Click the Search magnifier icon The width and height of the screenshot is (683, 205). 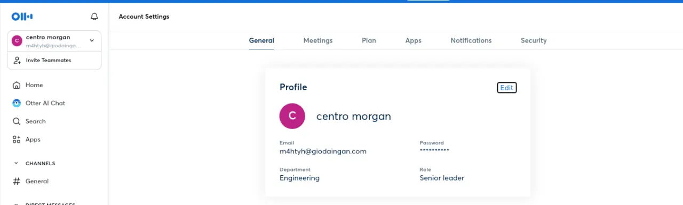click(17, 121)
